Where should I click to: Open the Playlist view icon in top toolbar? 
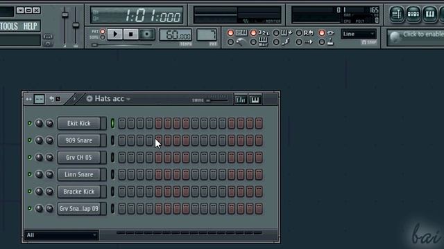pos(396,14)
